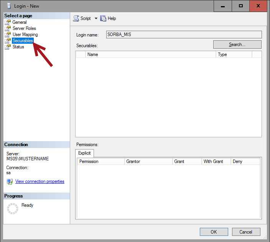Select the Securables page icon

(x=8, y=41)
